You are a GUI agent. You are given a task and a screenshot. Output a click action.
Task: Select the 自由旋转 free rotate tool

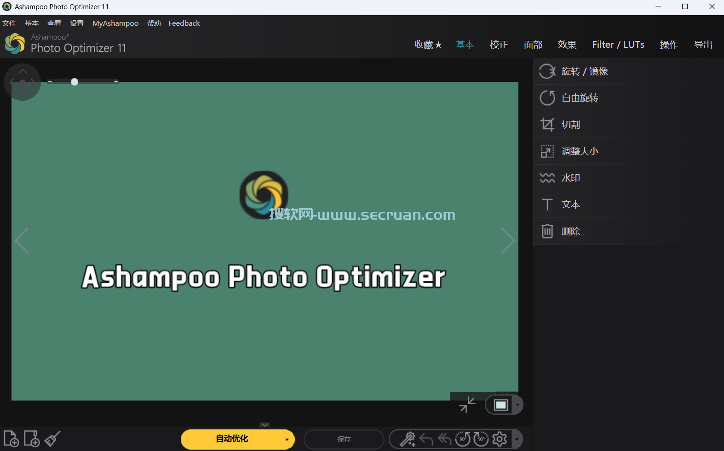(x=628, y=98)
